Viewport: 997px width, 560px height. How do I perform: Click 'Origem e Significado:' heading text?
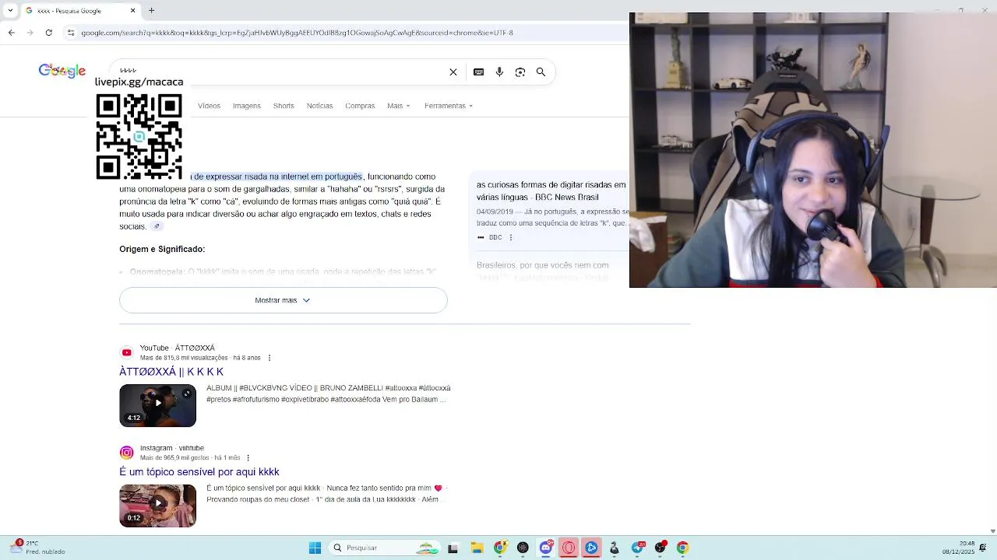pyautogui.click(x=162, y=249)
